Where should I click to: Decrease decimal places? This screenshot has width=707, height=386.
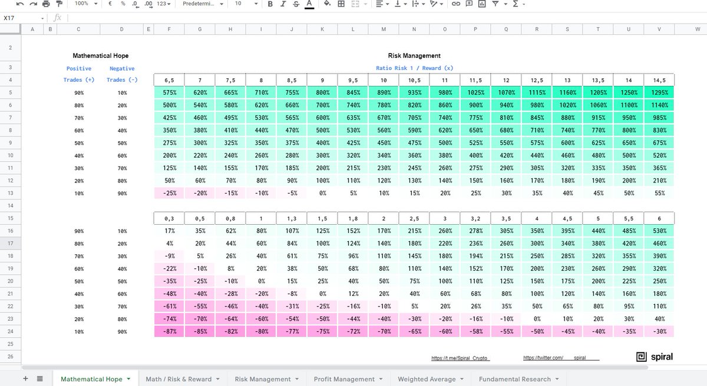(135, 4)
